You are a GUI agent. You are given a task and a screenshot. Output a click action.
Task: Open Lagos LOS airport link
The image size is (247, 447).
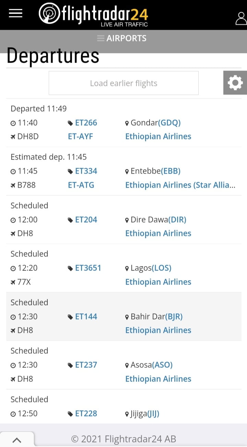click(x=162, y=268)
